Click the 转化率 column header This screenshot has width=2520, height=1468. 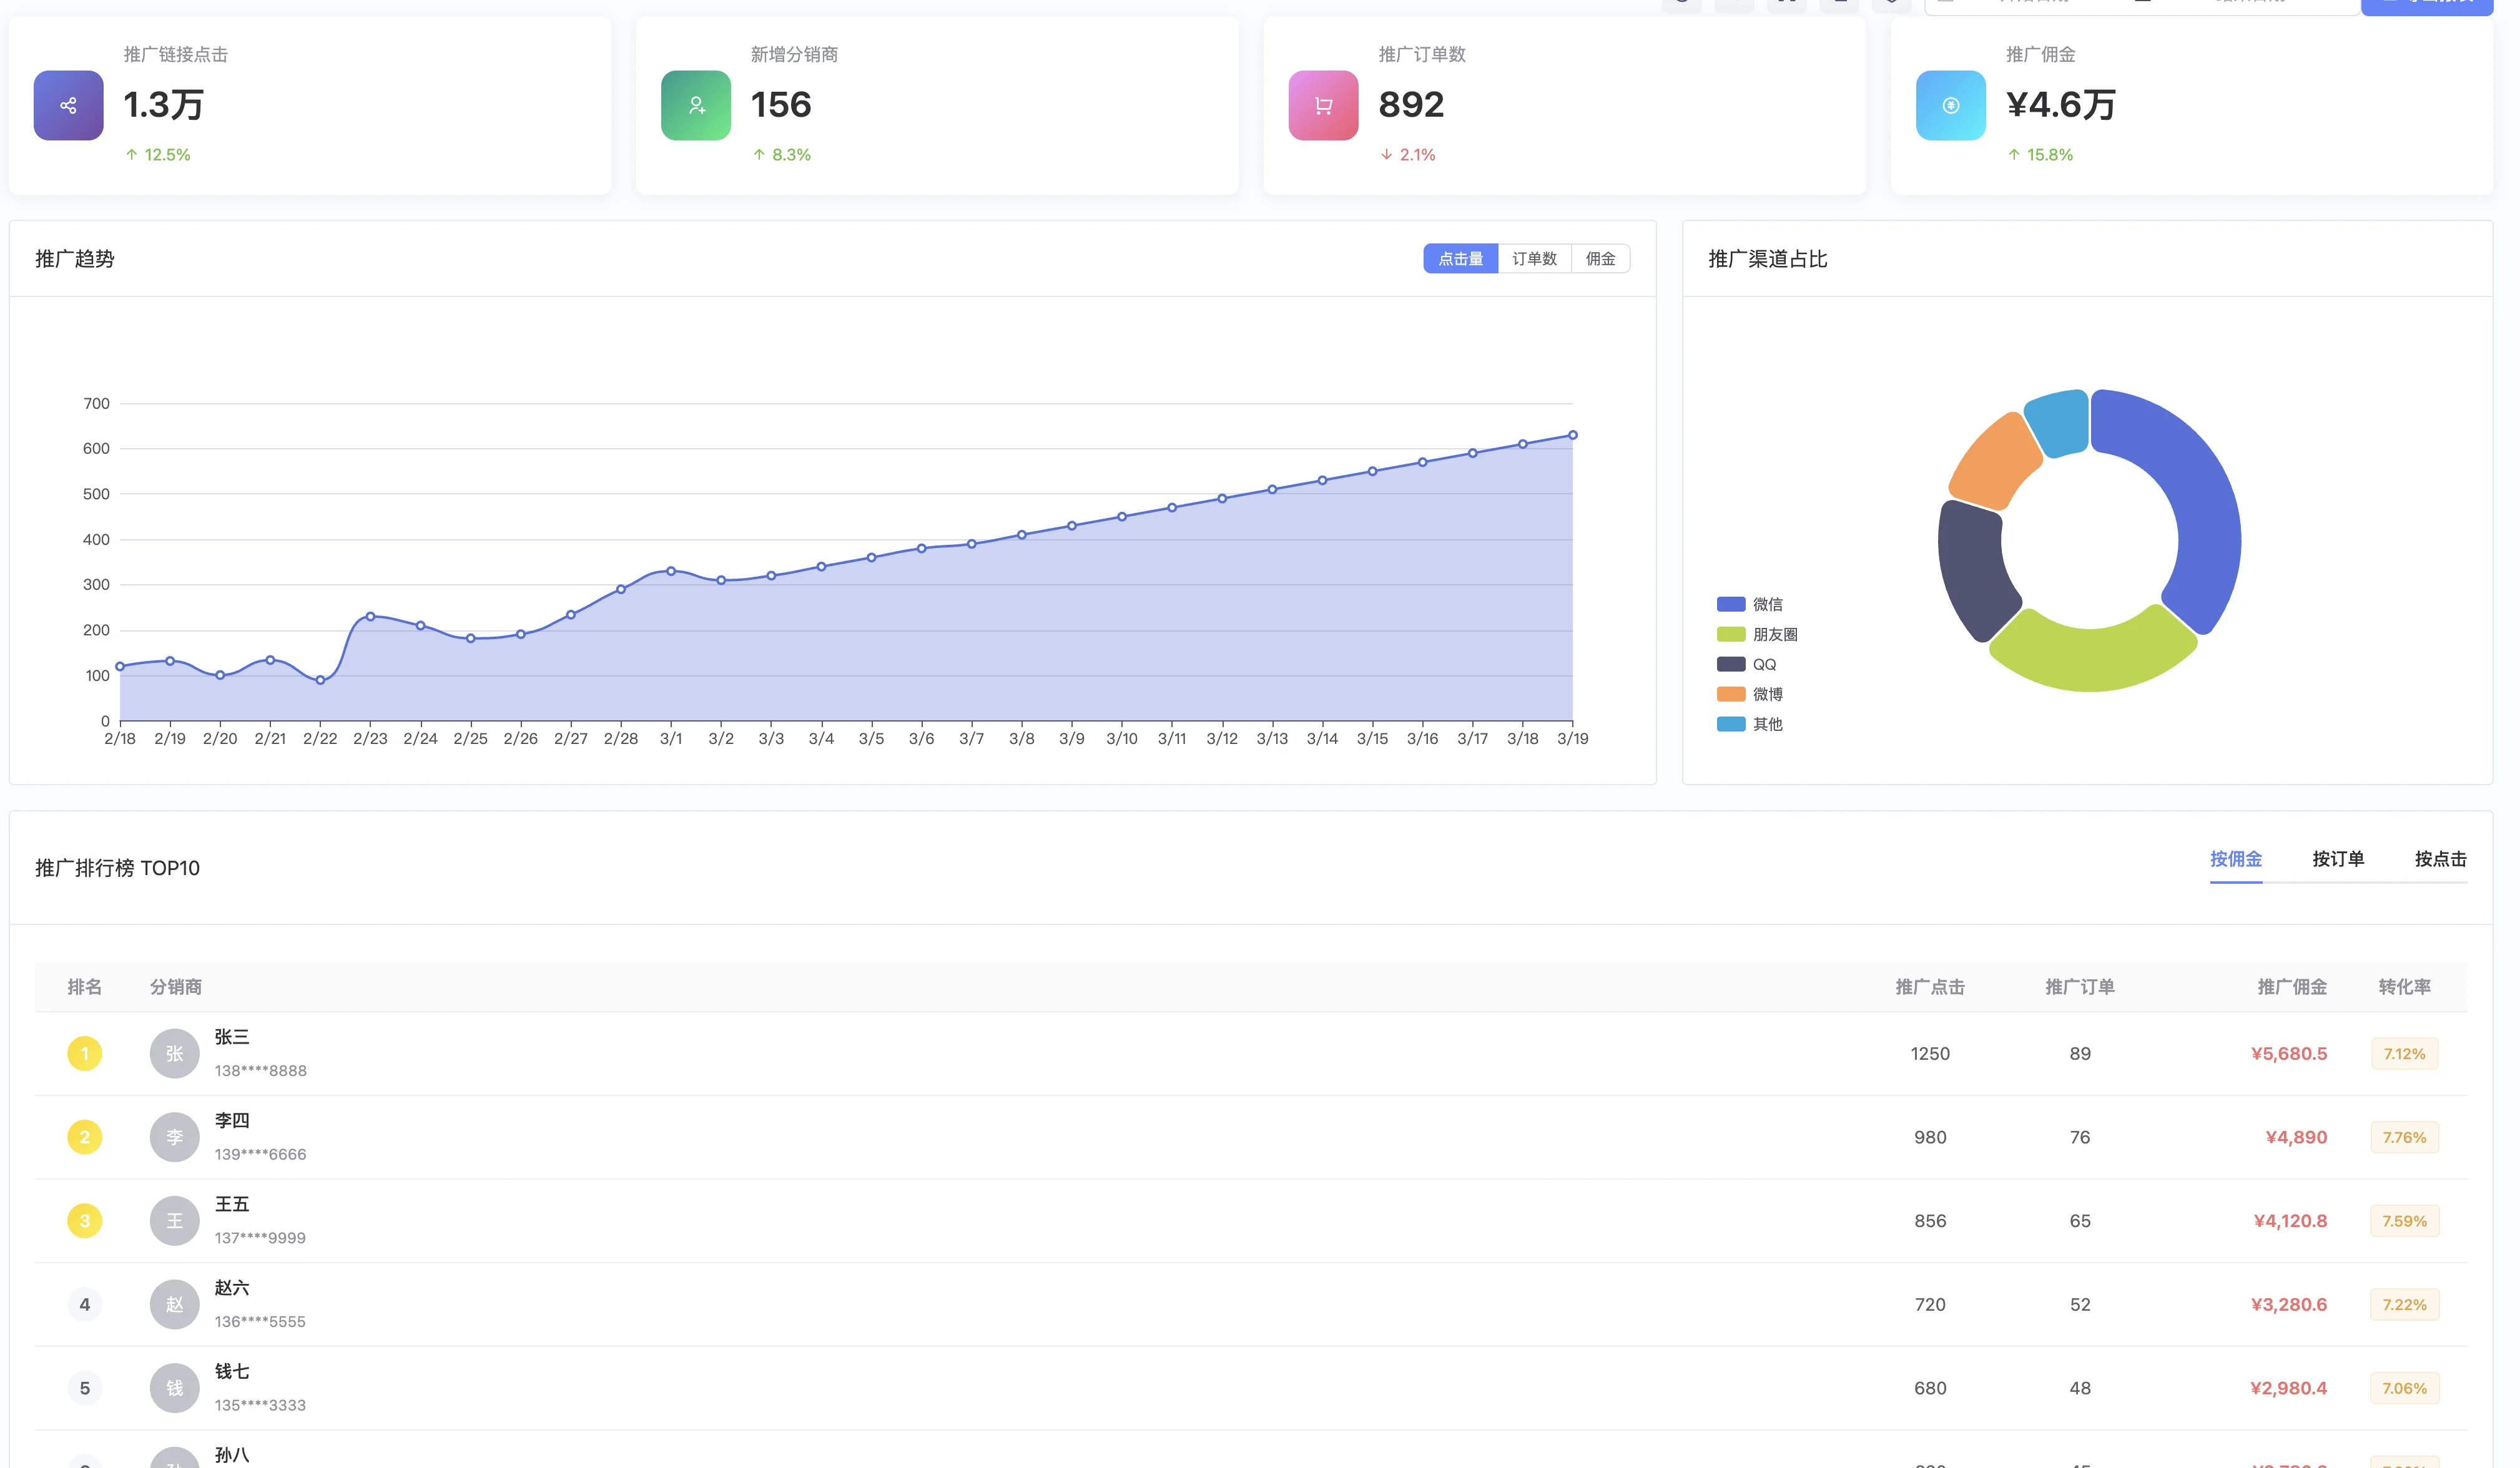tap(2404, 987)
